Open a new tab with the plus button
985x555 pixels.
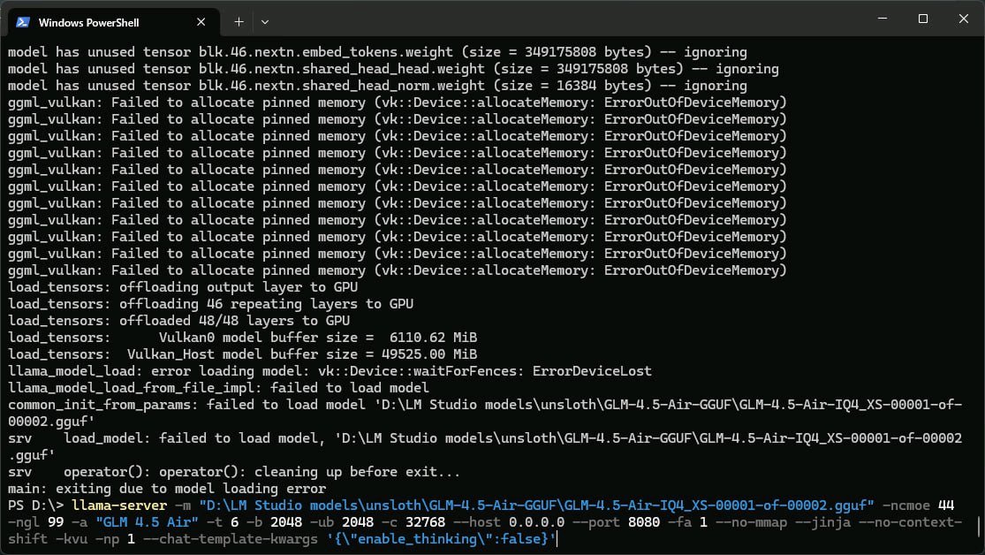click(x=239, y=22)
